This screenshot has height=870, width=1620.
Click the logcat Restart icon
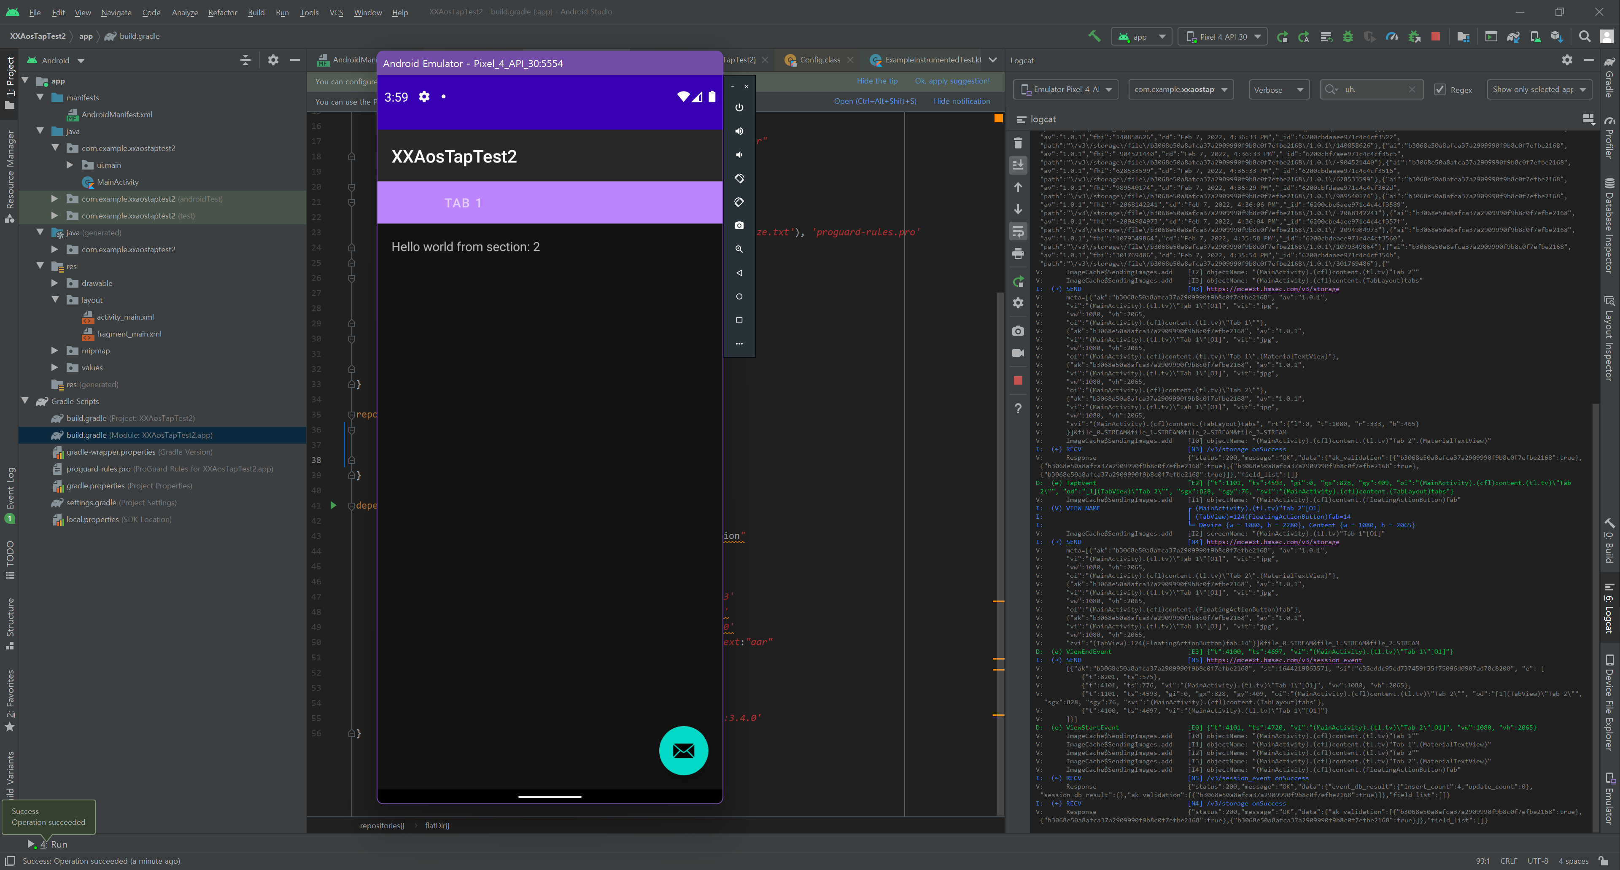point(1018,281)
